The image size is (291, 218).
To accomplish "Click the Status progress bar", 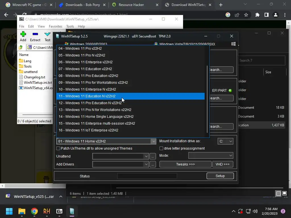I will [x=147, y=176].
